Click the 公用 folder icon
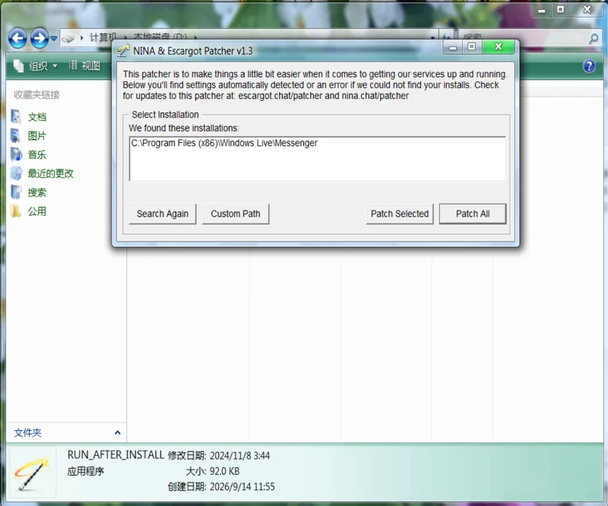Image resolution: width=608 pixels, height=506 pixels. tap(16, 211)
